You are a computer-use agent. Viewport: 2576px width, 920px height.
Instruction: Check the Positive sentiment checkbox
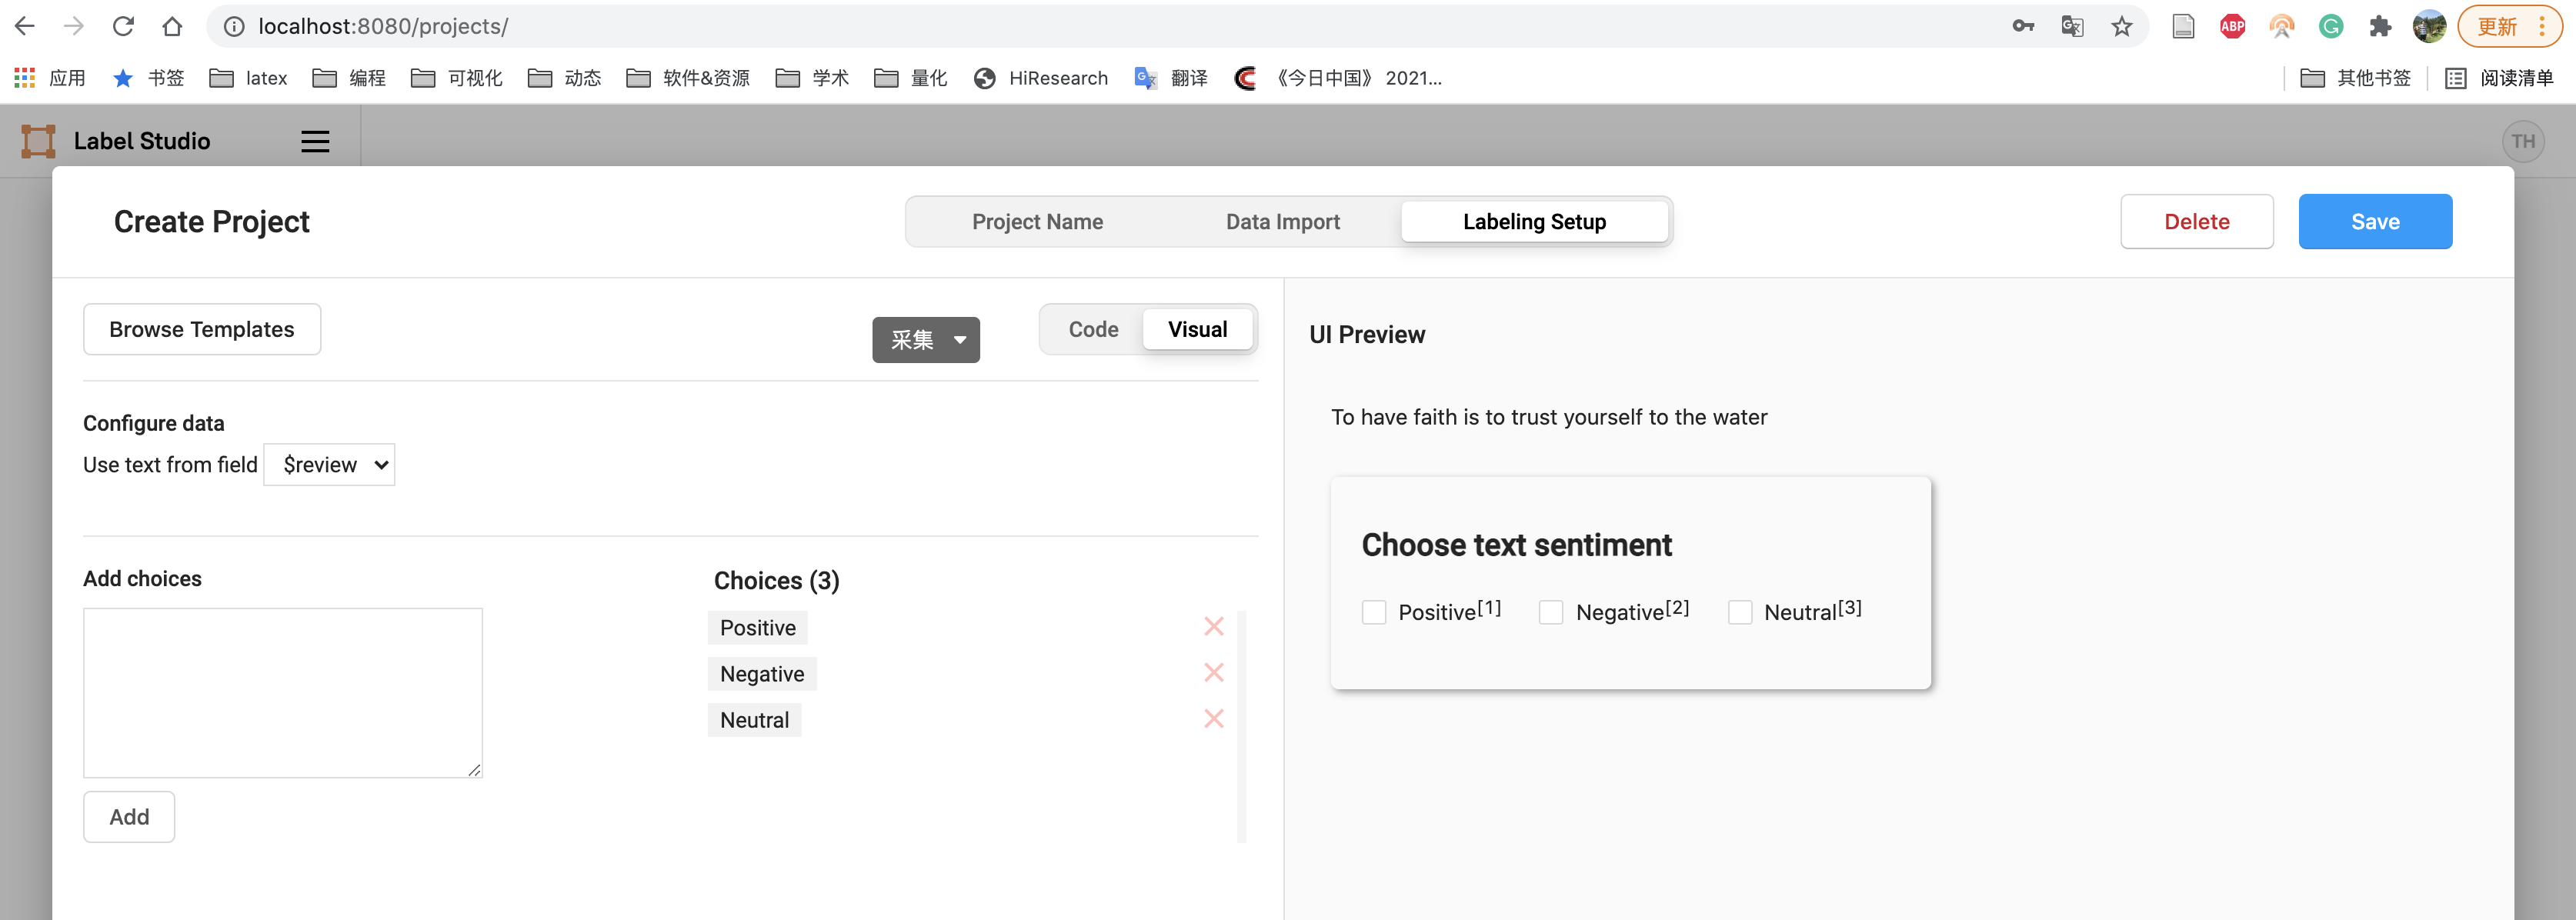point(1374,612)
